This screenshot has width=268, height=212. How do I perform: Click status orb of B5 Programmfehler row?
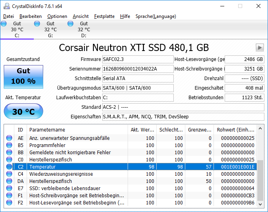(x=9, y=145)
